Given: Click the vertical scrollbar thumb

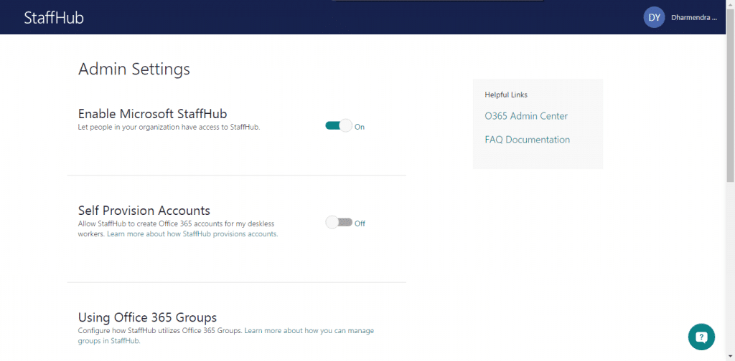Looking at the screenshot, I should coord(730,93).
